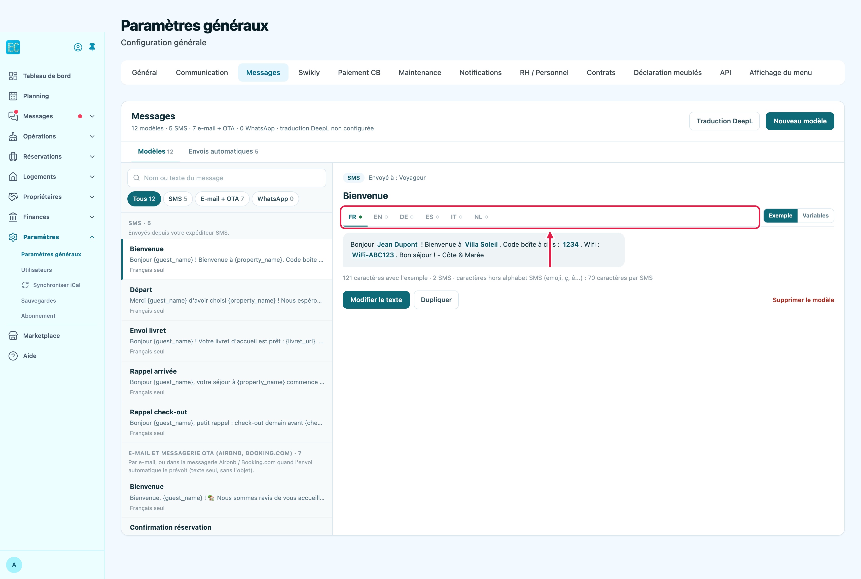This screenshot has height=579, width=861.
Task: Click the Traduction DeepL button
Action: pos(724,121)
